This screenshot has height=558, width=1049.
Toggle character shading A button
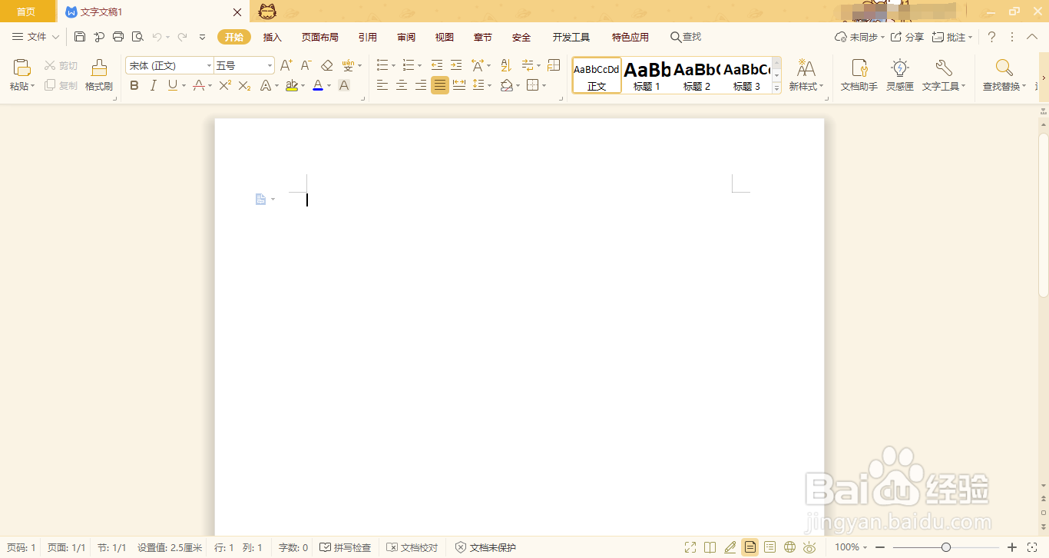tap(343, 86)
